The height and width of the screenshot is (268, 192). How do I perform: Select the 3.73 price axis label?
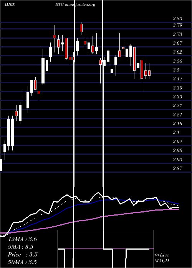point(177,34)
